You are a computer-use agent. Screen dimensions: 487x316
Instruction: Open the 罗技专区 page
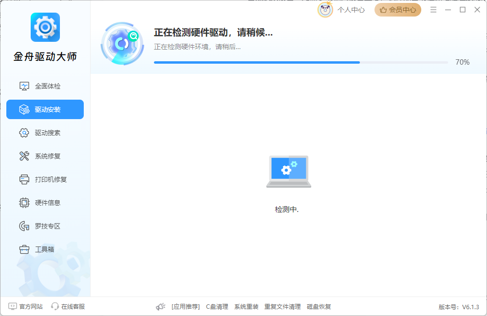click(x=45, y=226)
